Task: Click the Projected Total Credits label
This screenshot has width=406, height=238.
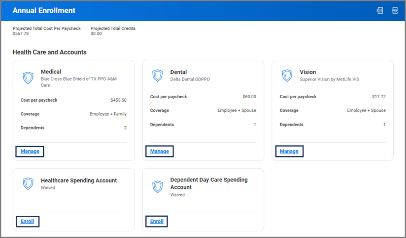Action: click(113, 28)
